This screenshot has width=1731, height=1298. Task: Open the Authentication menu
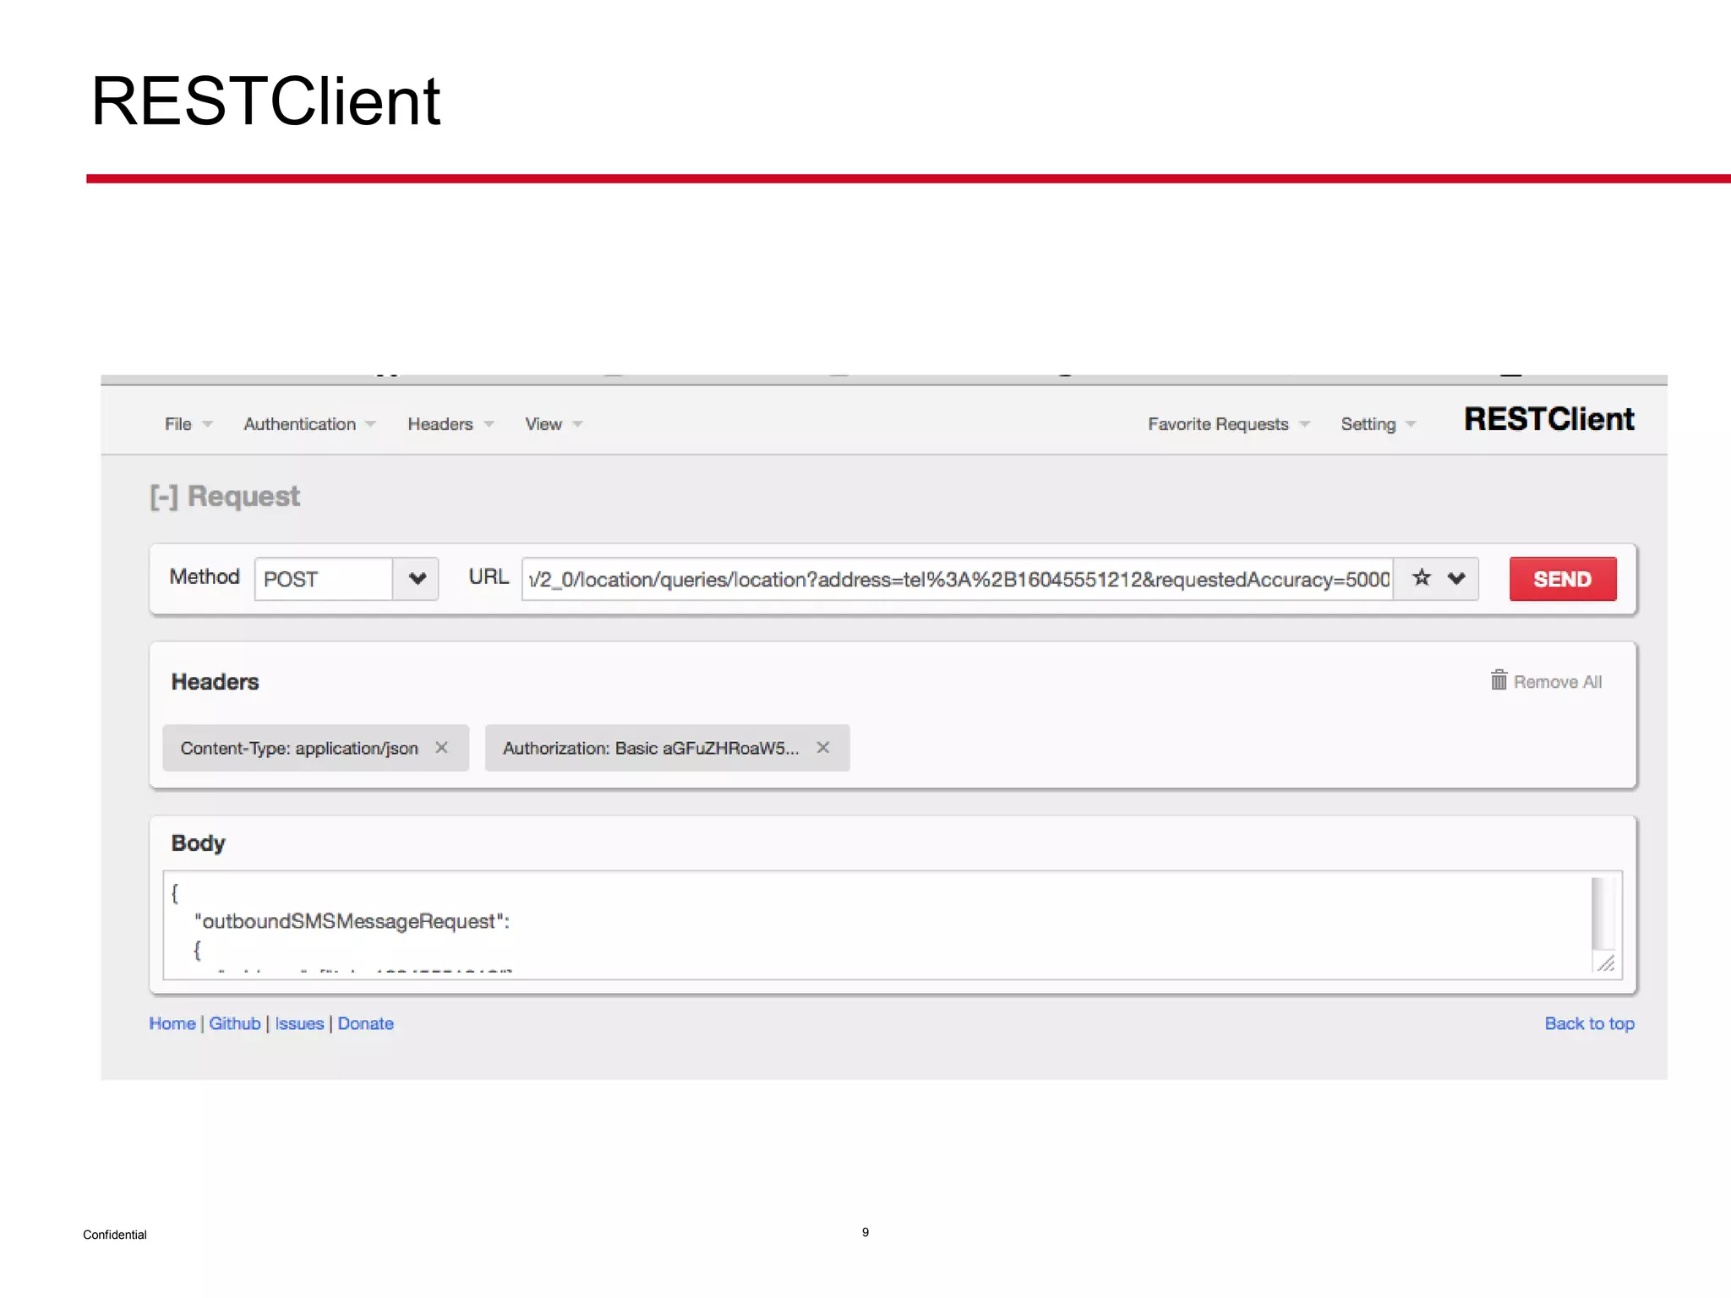tap(309, 424)
